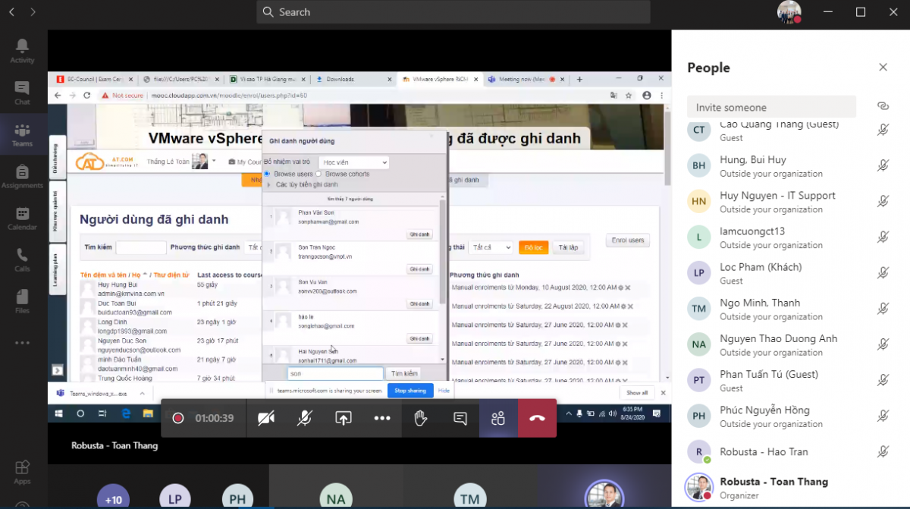Open the +10 overflow participants thumbnail
The height and width of the screenshot is (509, 910).
click(x=113, y=497)
